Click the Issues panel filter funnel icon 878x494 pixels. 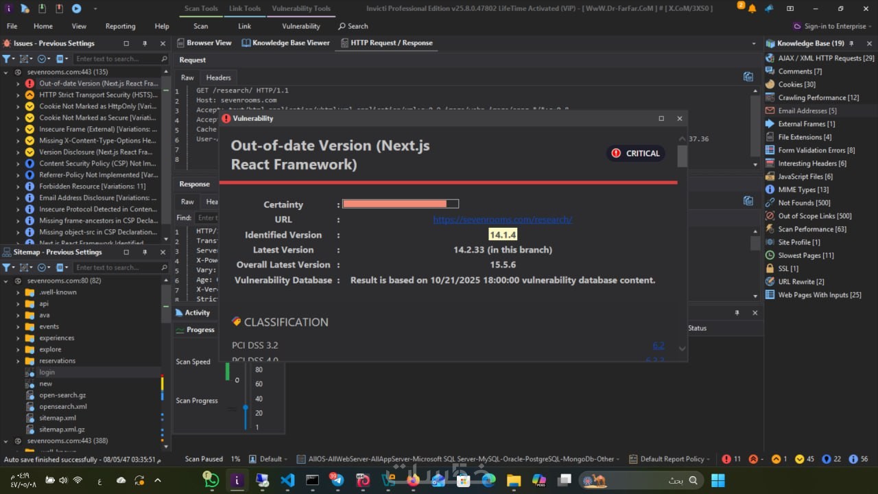click(7, 59)
